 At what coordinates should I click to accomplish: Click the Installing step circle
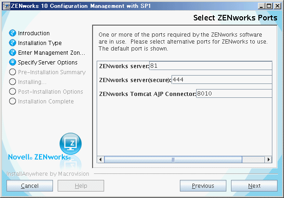click(13, 82)
